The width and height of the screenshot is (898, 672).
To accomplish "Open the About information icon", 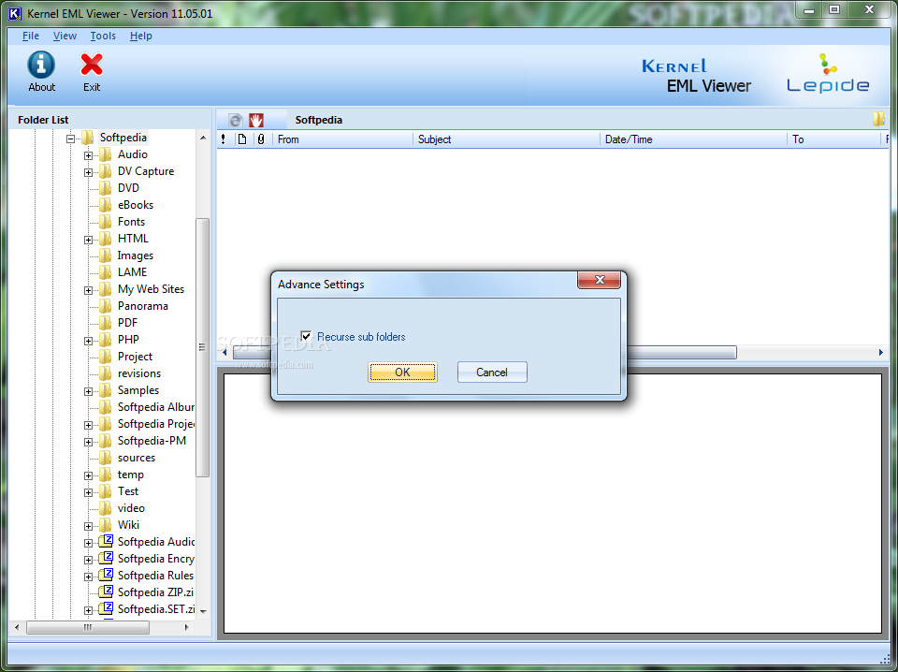I will tap(41, 65).
